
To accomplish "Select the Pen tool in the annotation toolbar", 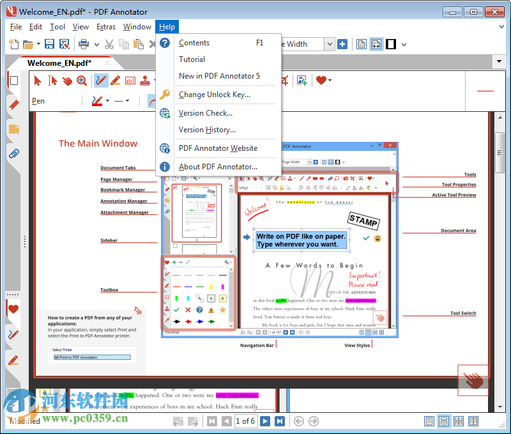I will tap(101, 80).
